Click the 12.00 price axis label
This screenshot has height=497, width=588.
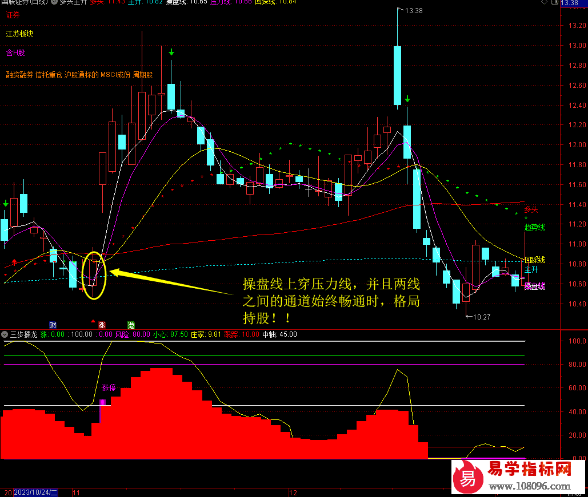[578, 144]
